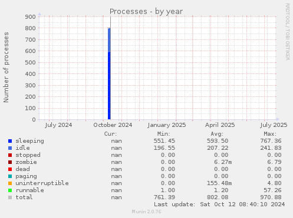Click the 'uninterruptible' legend label
The height and width of the screenshot is (218, 293).
[x=42, y=183]
